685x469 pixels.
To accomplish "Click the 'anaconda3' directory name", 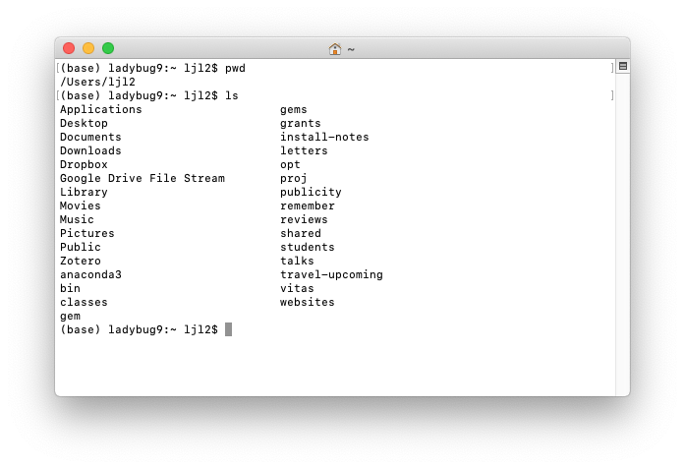I will pos(90,274).
